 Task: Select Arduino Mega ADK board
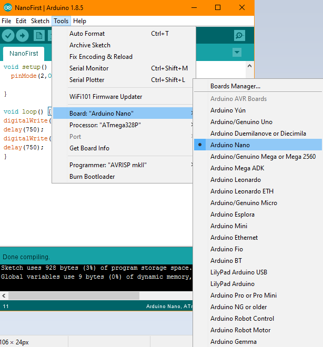coord(258,168)
